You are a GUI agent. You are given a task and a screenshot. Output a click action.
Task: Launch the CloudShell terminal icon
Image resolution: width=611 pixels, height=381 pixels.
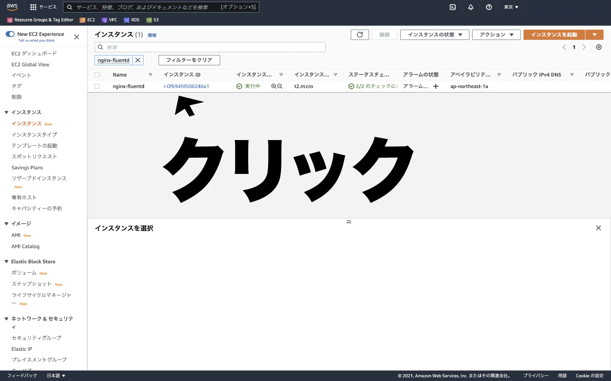(x=453, y=7)
